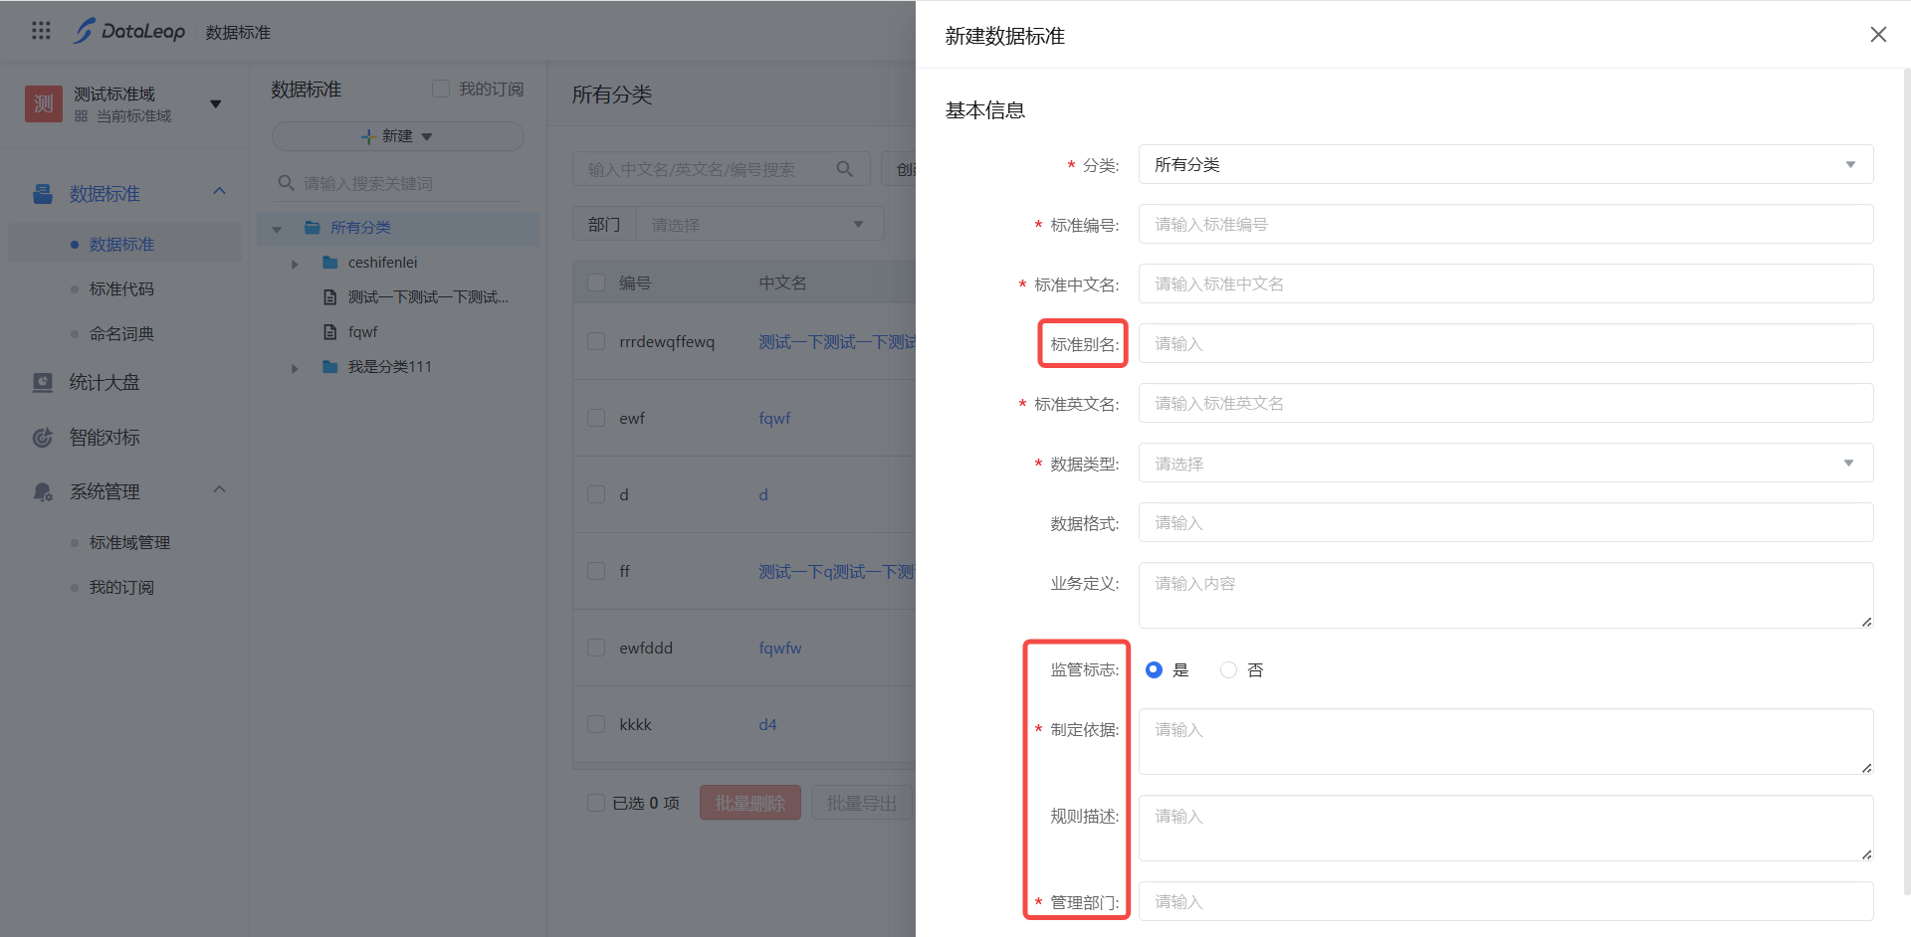Toggle the 已选 0 项 checkbox
Image resolution: width=1911 pixels, height=937 pixels.
click(x=596, y=803)
